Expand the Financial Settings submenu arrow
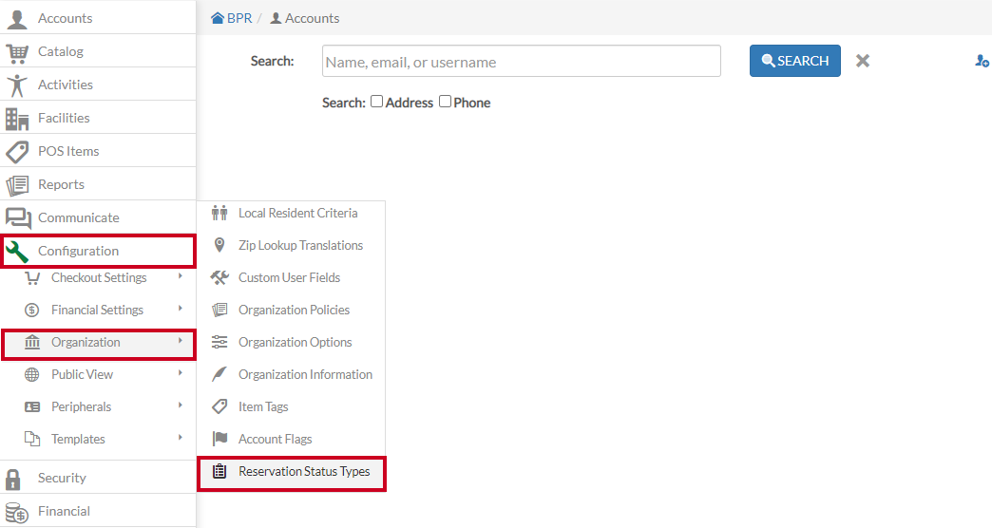The height and width of the screenshot is (528, 992). (x=181, y=309)
